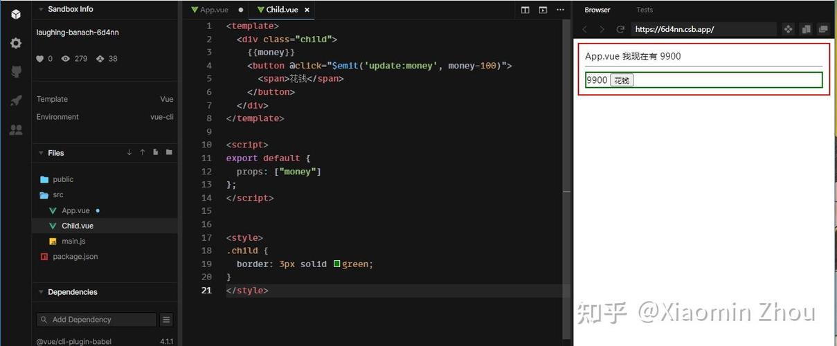Click the split editor icon

point(525,10)
